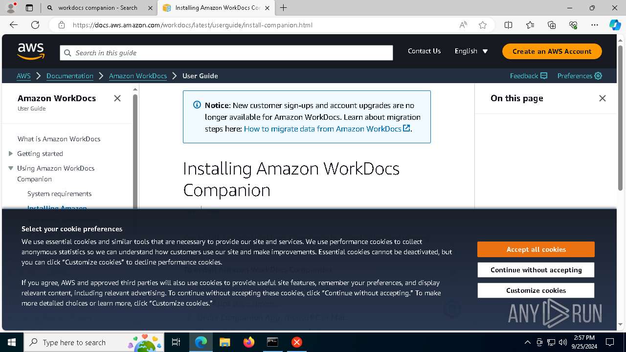Image resolution: width=626 pixels, height=352 pixels.
Task: Close the workdocs companion search tab
Action: [150, 8]
